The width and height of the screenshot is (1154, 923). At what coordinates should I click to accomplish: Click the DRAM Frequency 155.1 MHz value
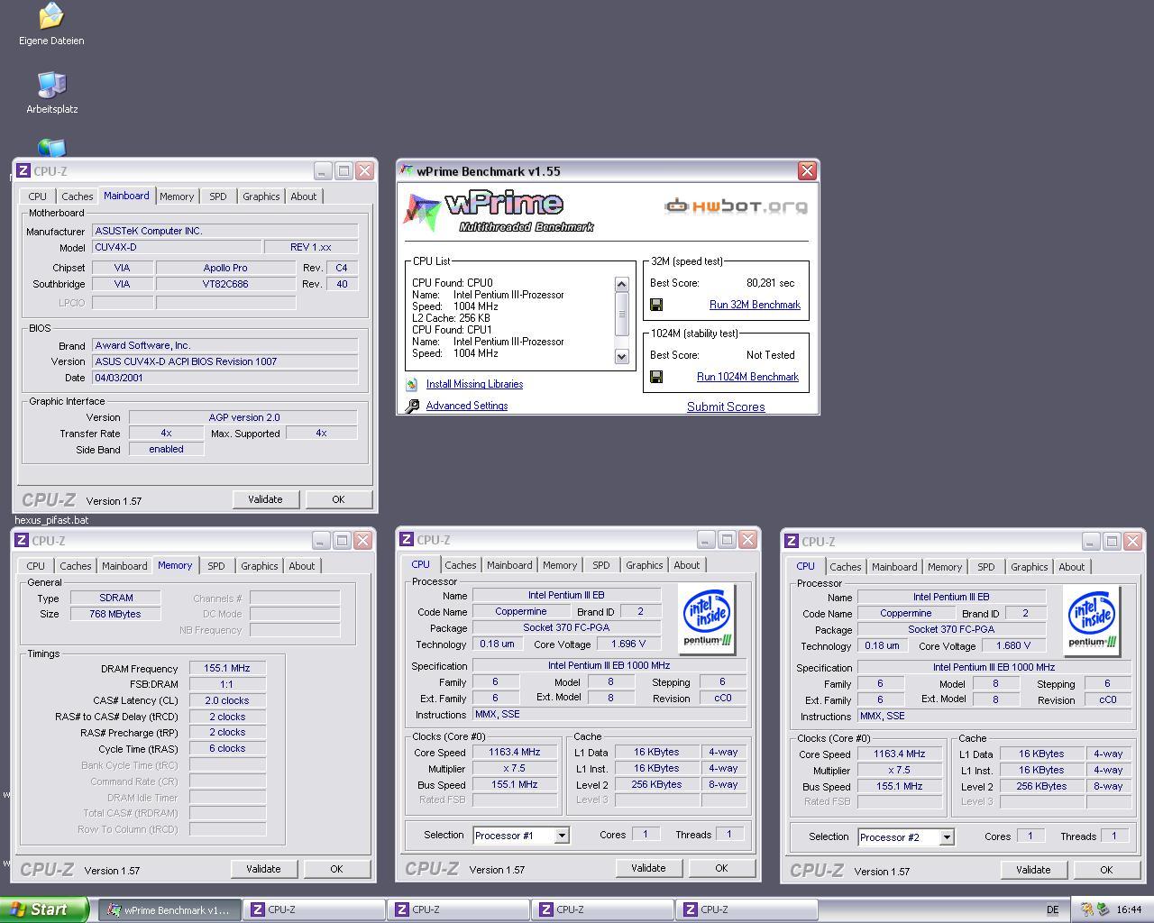[227, 668]
